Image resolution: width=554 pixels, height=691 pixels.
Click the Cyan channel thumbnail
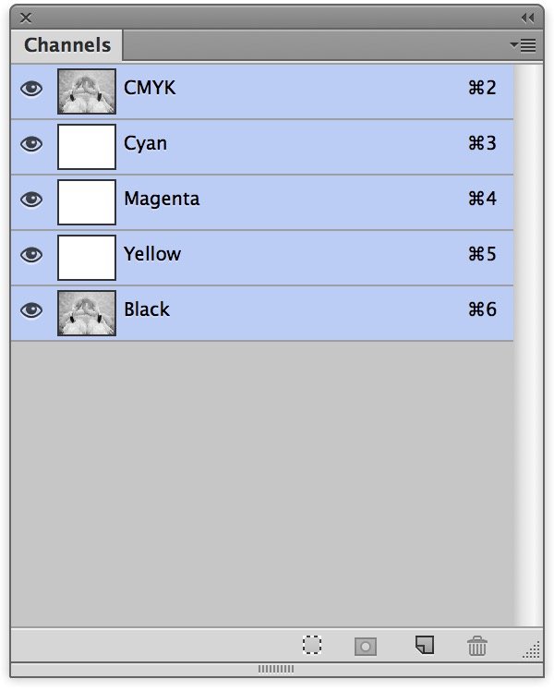pyautogui.click(x=87, y=147)
